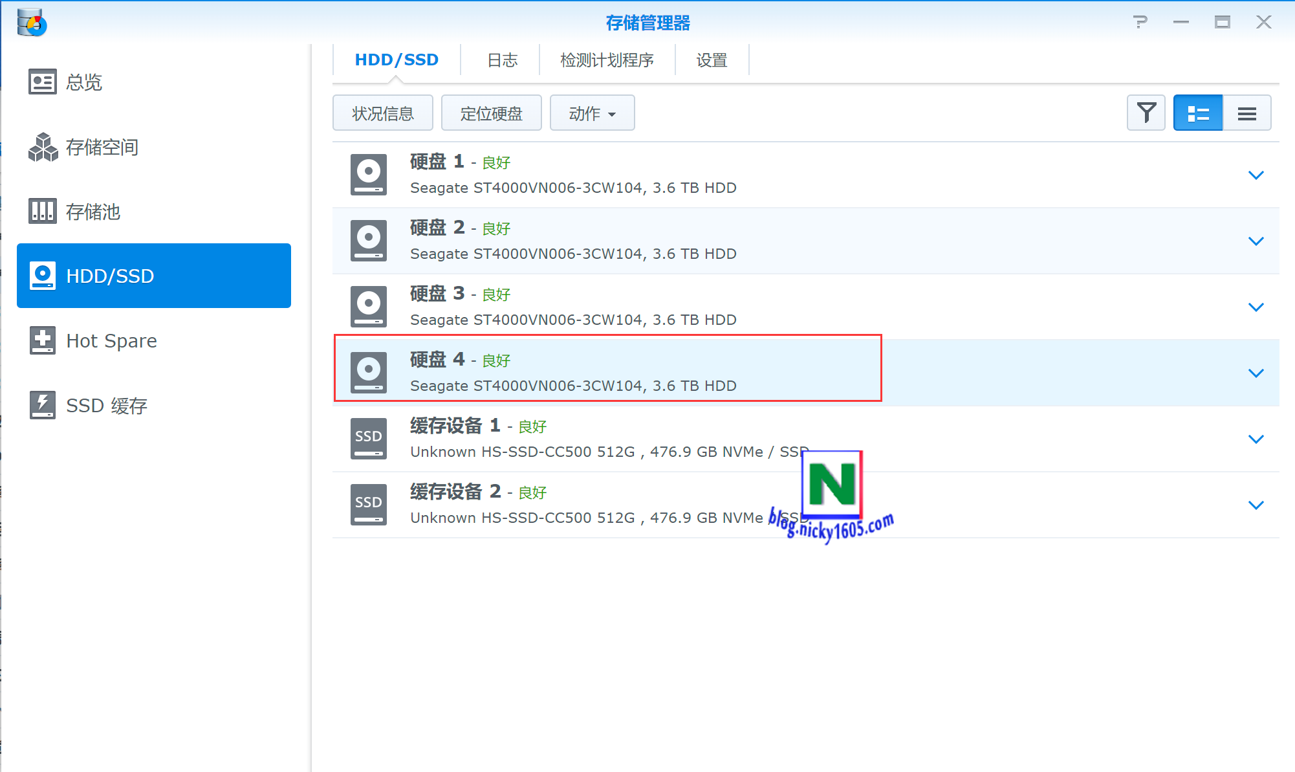1295x772 pixels.
Task: Click the 存储池 storage pool icon
Action: pos(43,211)
